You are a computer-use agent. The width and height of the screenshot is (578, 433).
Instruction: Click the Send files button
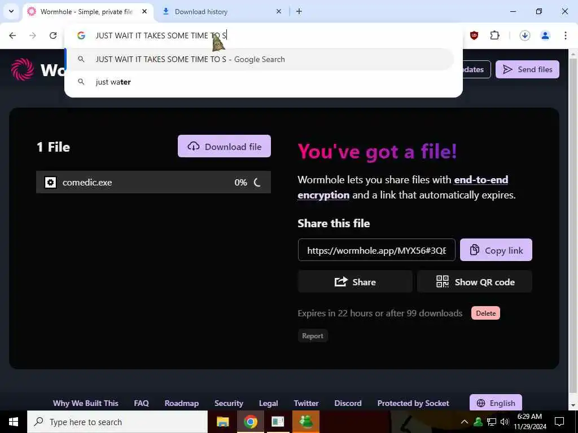(x=527, y=69)
